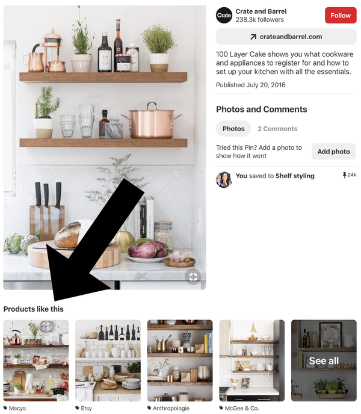View the McGee & Co. product thumbnail

[x=252, y=360]
